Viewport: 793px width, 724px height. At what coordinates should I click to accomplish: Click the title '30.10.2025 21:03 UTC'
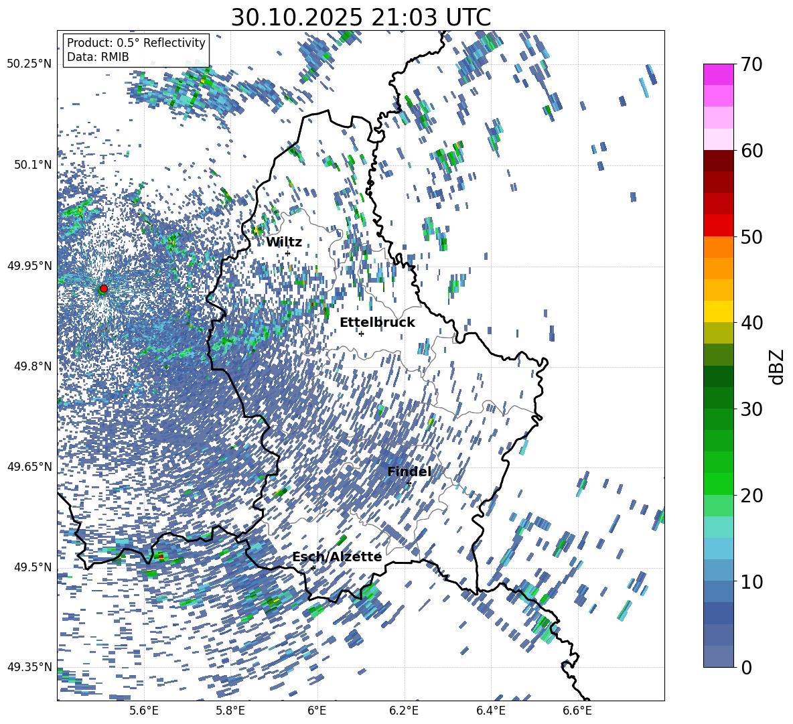point(361,17)
